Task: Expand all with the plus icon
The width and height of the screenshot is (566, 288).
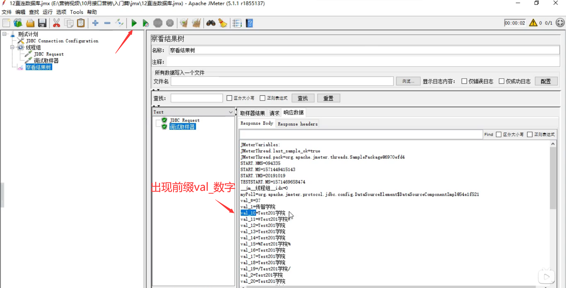Action: coord(95,23)
